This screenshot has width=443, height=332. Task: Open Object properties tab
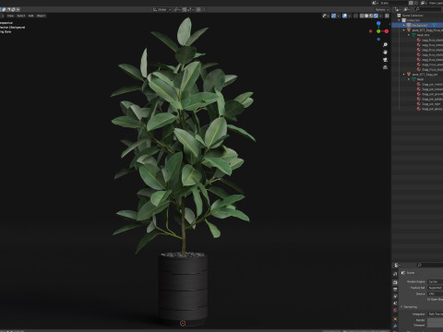(x=395, y=319)
